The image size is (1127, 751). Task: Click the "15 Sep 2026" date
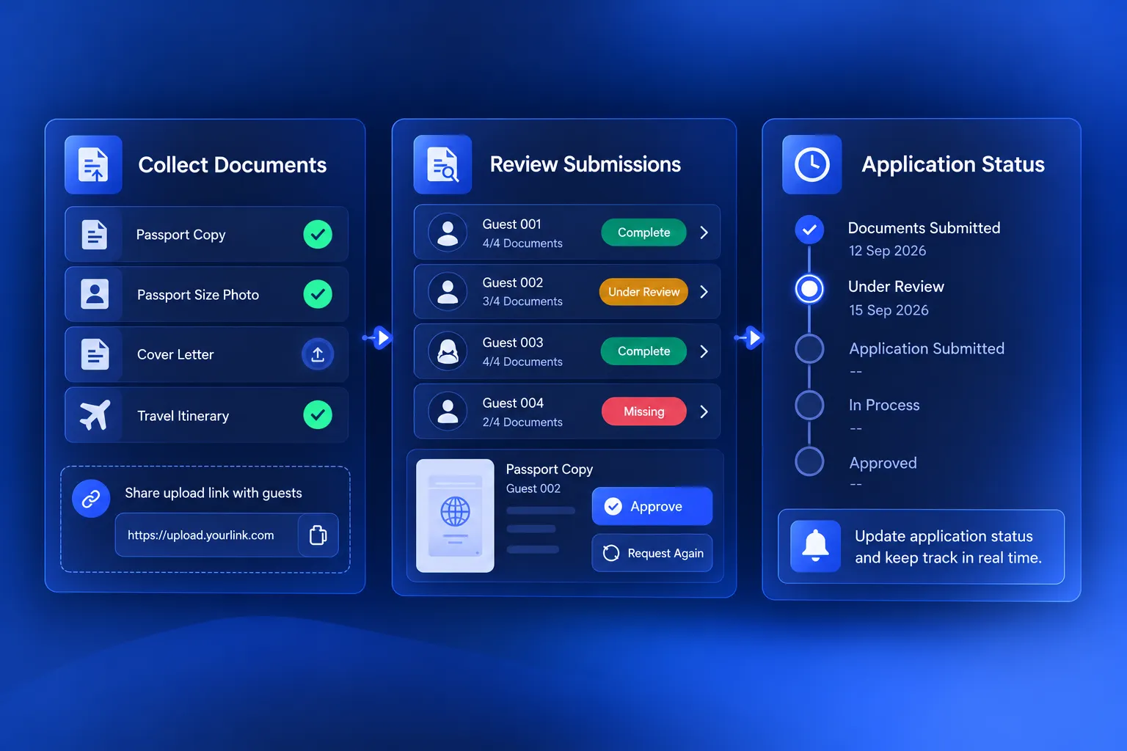click(x=889, y=310)
